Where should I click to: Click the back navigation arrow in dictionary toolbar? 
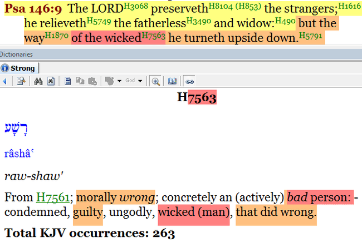(x=4, y=81)
